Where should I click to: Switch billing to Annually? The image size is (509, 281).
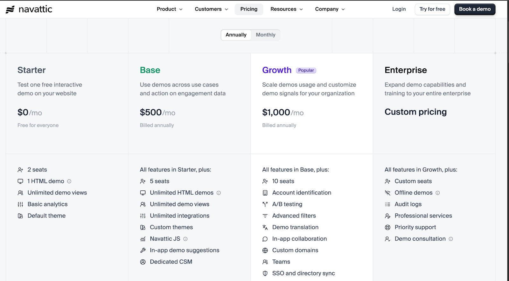(236, 35)
